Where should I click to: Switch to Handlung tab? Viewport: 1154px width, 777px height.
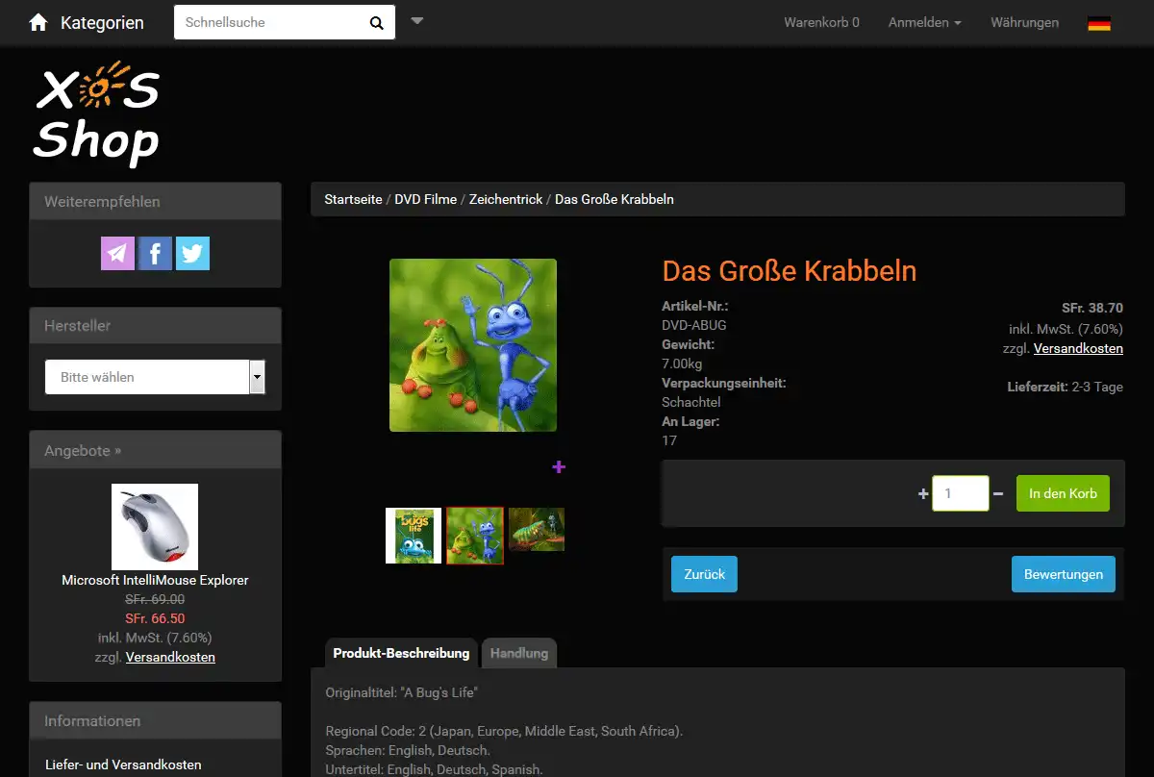coord(519,653)
